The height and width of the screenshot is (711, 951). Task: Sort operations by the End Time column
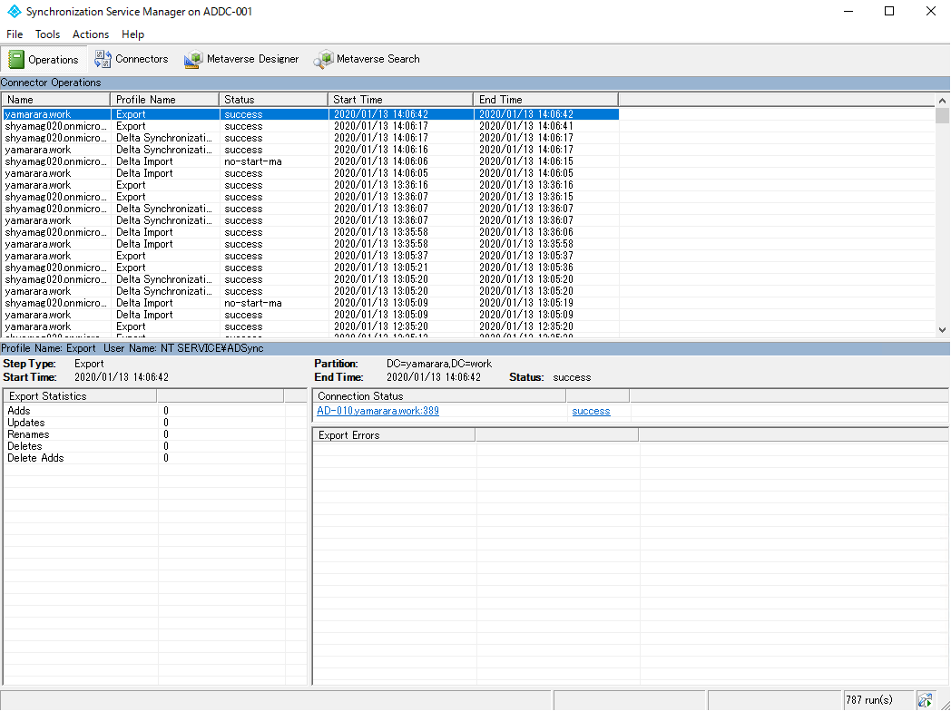pyautogui.click(x=544, y=99)
